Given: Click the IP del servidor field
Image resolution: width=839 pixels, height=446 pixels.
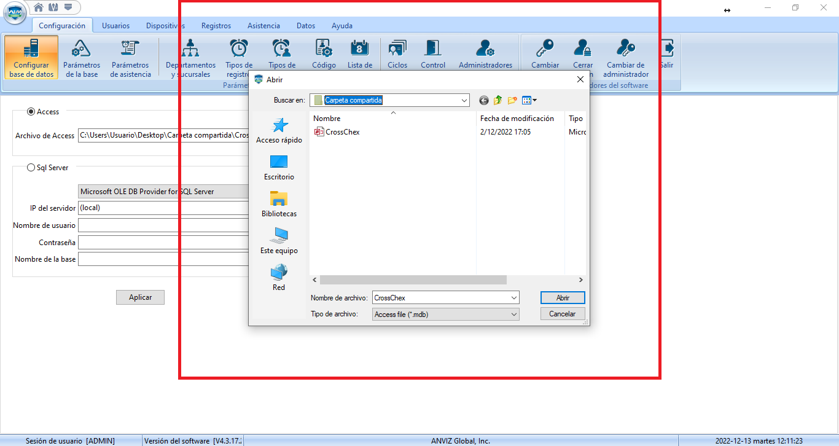Looking at the screenshot, I should [x=163, y=208].
